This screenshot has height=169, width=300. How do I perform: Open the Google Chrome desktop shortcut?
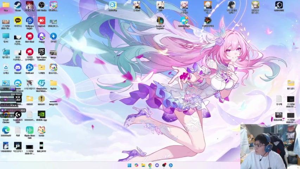(6, 114)
